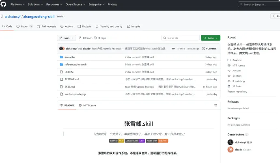This screenshot has width=280, height=163.
Task: Expand the Enterprise menu
Action: [97, 4]
